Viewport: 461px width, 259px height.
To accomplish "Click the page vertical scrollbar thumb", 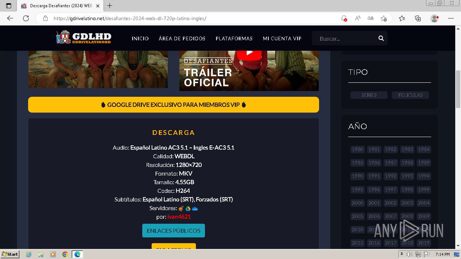I will 458,89.
